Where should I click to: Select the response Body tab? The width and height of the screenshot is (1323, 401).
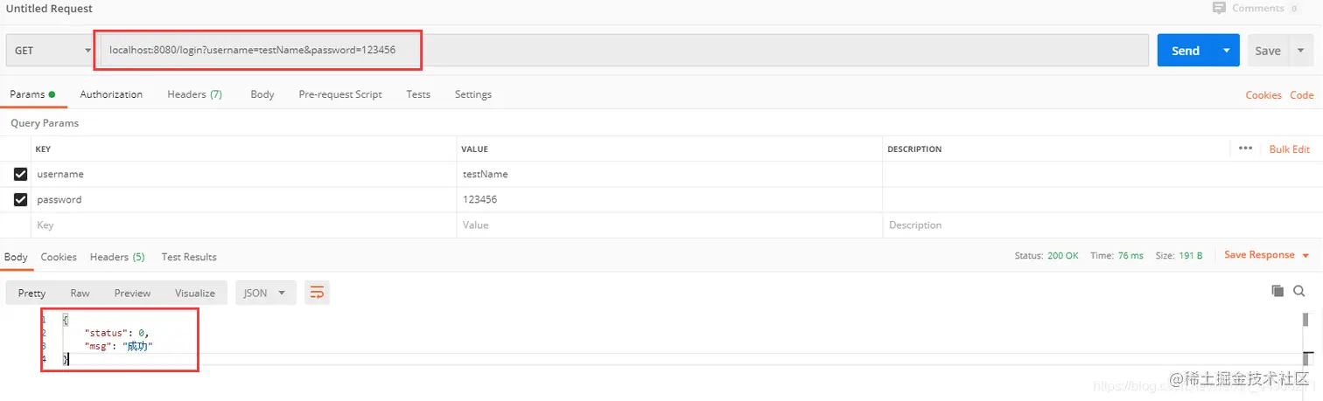[16, 257]
